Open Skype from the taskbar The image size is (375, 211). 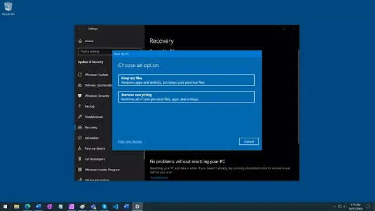pyautogui.click(x=104, y=206)
